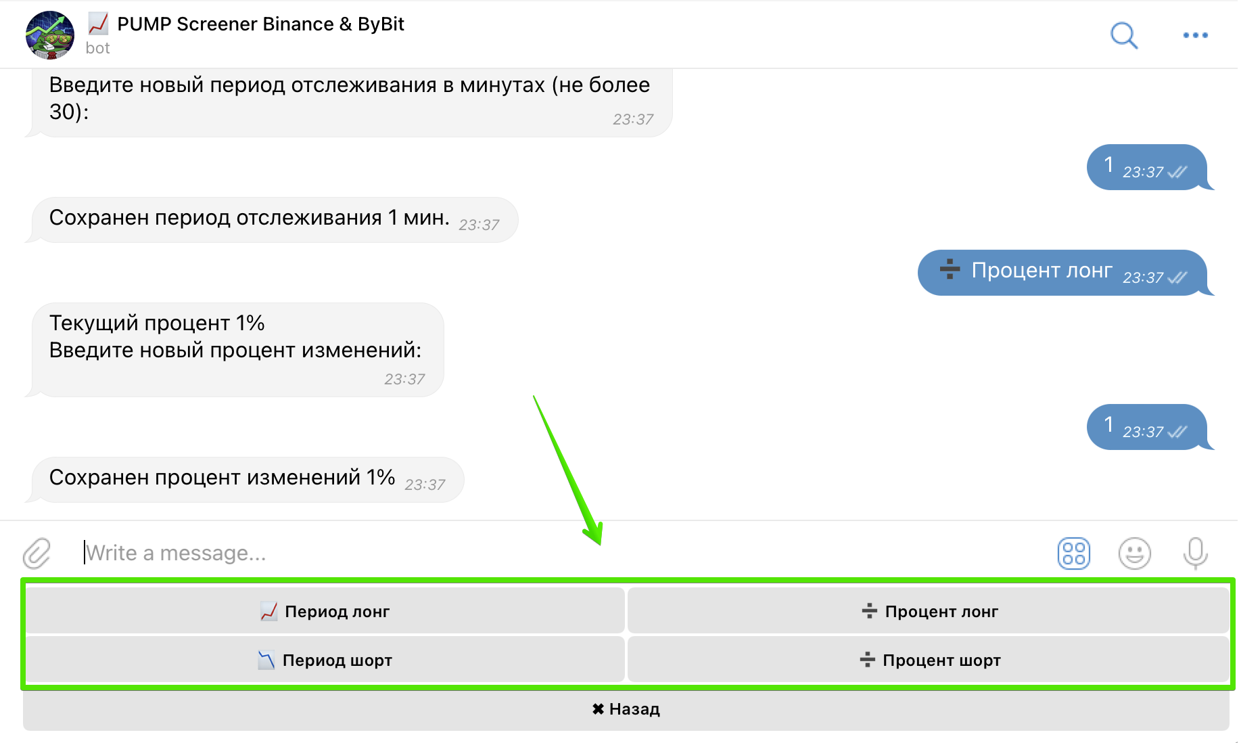Click the paperclip attach file icon
This screenshot has width=1239, height=743.
tap(37, 554)
